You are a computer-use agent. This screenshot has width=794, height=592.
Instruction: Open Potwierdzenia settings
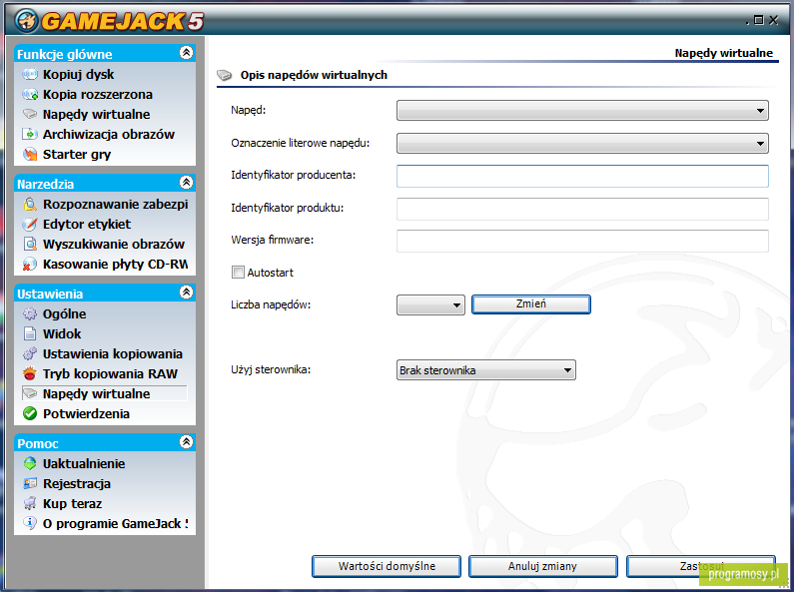point(86,414)
